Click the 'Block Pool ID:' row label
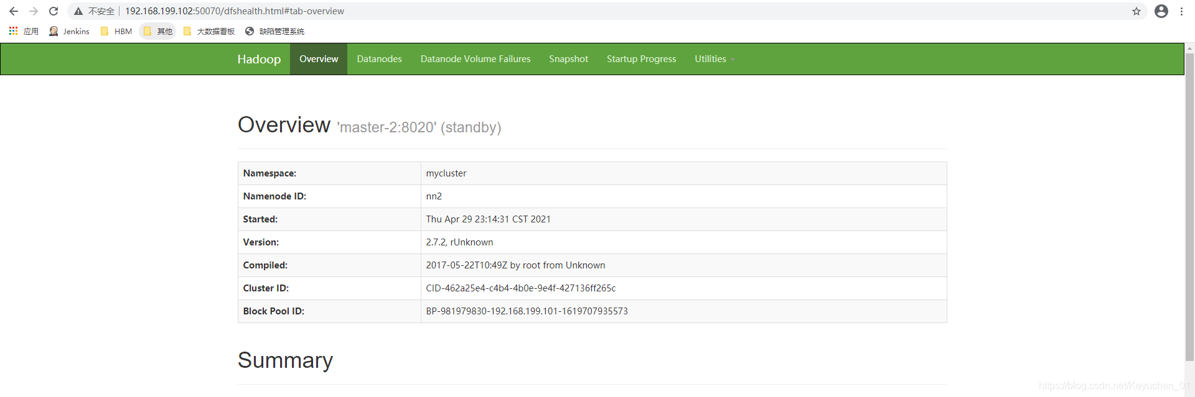The width and height of the screenshot is (1195, 397). (273, 311)
